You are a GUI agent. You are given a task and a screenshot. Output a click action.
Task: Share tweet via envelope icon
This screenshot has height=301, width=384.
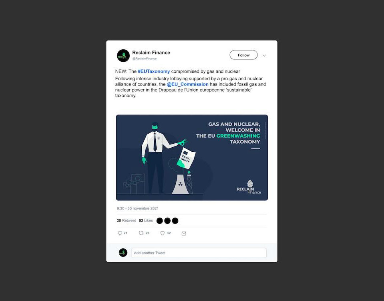(x=184, y=234)
